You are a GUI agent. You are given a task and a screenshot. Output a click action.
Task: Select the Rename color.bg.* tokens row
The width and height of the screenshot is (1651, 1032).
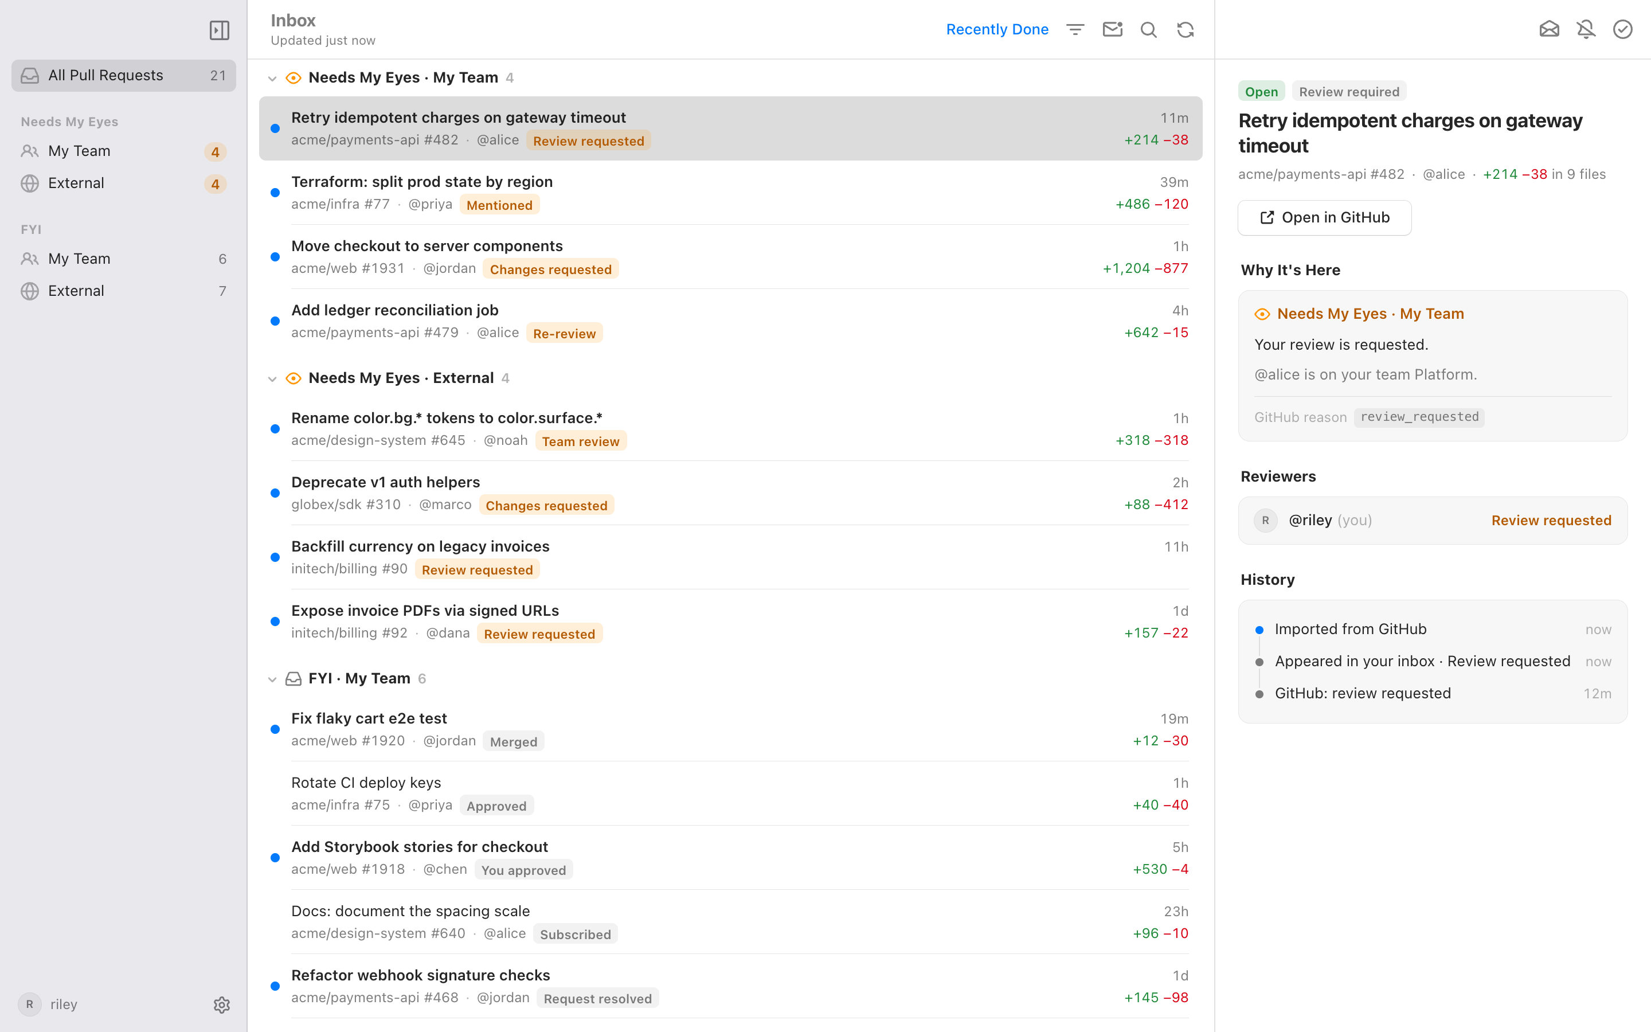(x=731, y=429)
